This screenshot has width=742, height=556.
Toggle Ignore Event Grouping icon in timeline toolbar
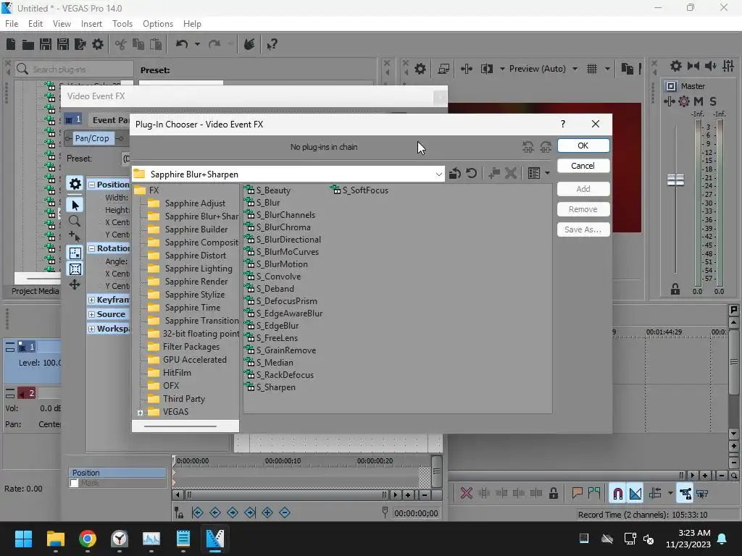[702, 494]
